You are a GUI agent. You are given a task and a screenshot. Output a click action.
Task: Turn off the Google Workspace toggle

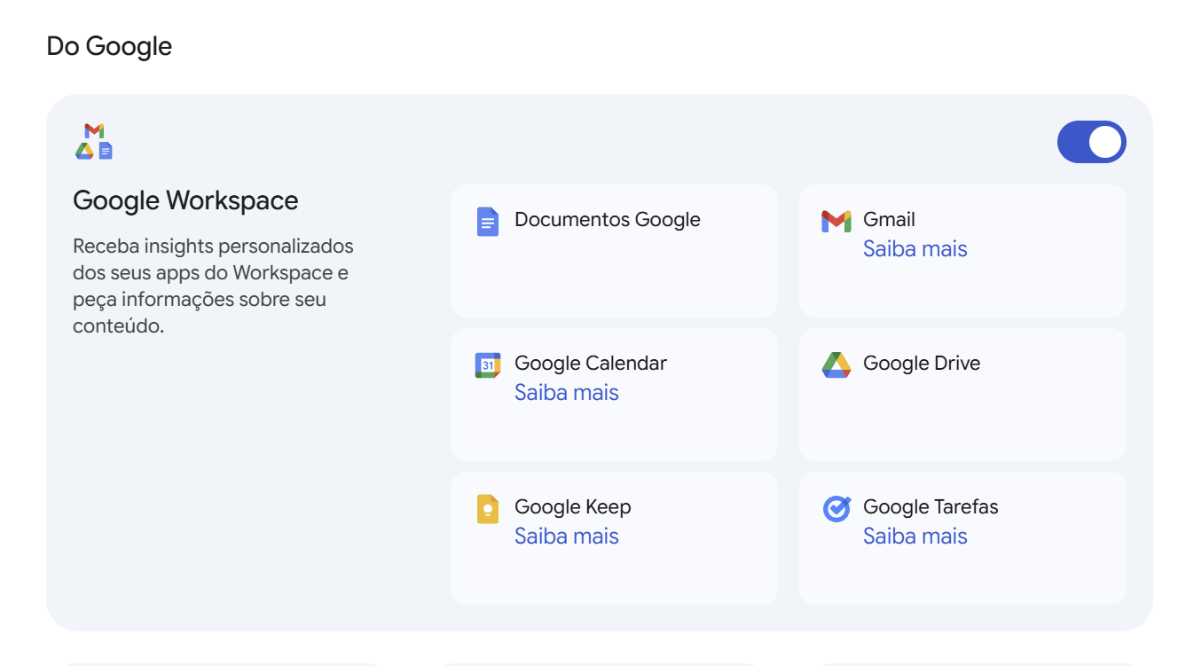tap(1091, 142)
